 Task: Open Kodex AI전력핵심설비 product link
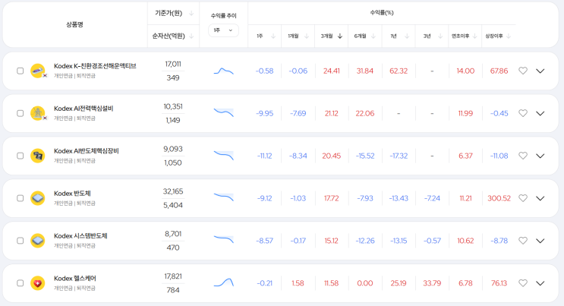[x=83, y=109]
